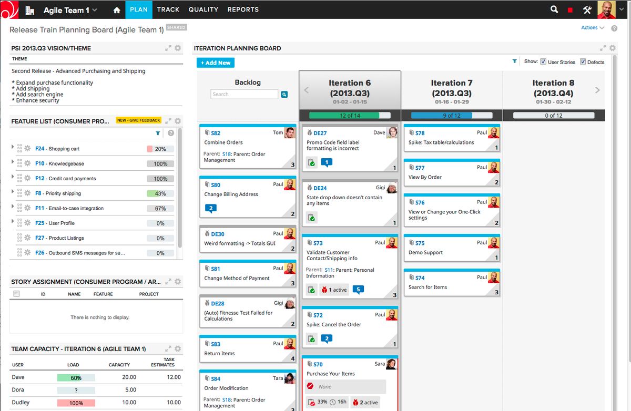Open the filter options on the Iteration Planning Board
631x411 pixels.
click(514, 61)
